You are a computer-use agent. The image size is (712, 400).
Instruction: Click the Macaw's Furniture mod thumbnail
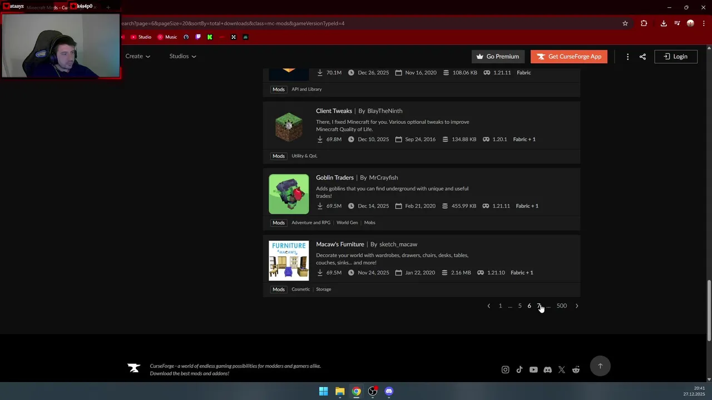point(289,261)
